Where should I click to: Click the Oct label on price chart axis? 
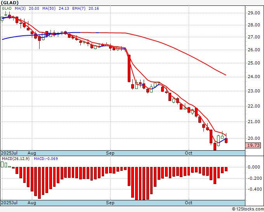coord(189,153)
